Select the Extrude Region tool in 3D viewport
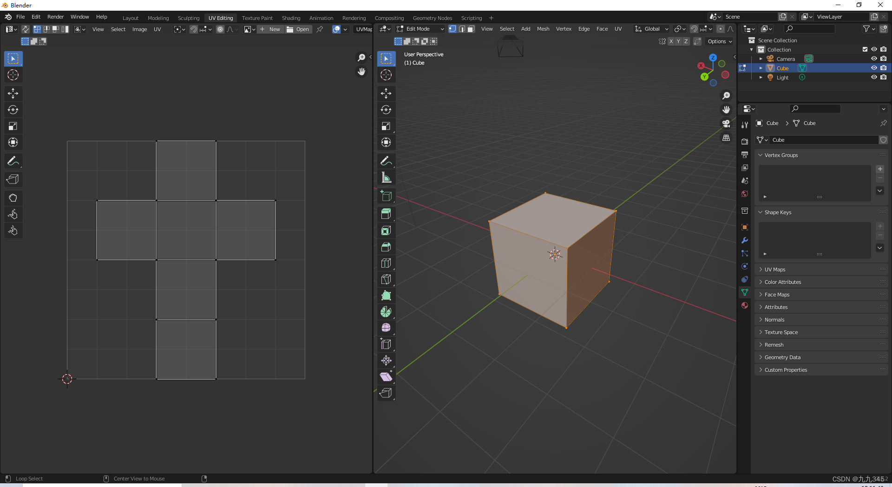892x487 pixels. [386, 214]
